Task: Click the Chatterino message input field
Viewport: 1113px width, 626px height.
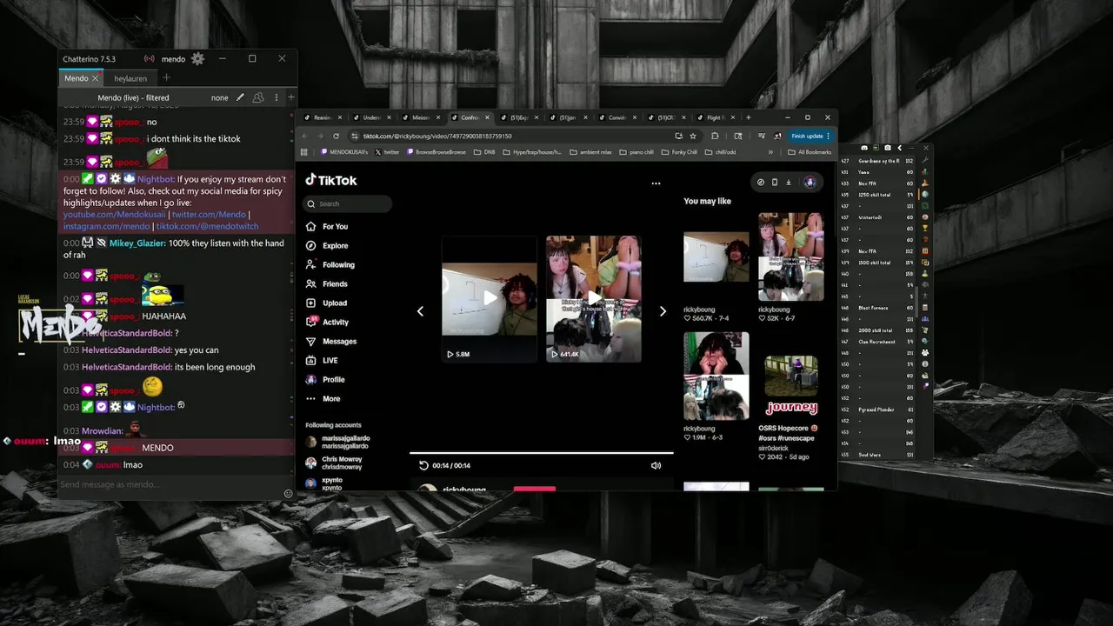Action: [170, 484]
